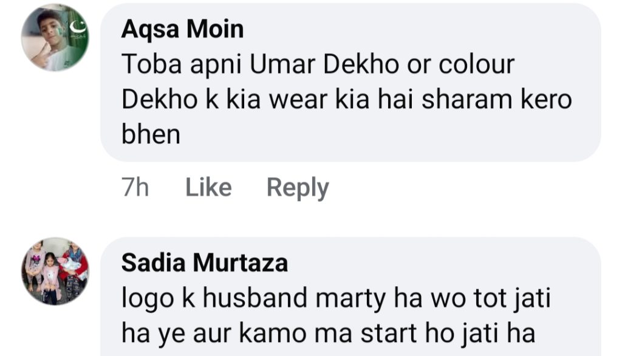Screen dimensions: 622x356
Task: Open Aqsa Moin's profile picture
Action: click(55, 38)
